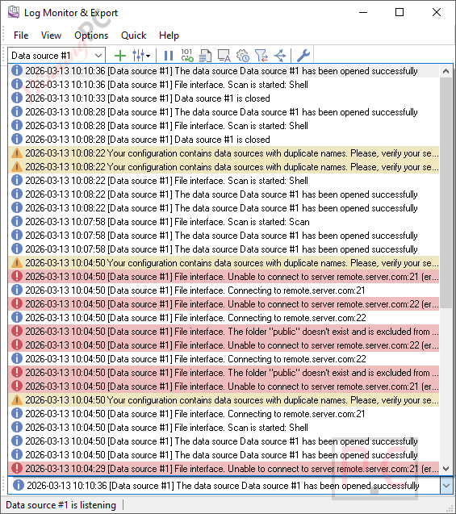Click the bottom box 10:10:36 message text
Screen dimensions: 456x514
(223, 486)
